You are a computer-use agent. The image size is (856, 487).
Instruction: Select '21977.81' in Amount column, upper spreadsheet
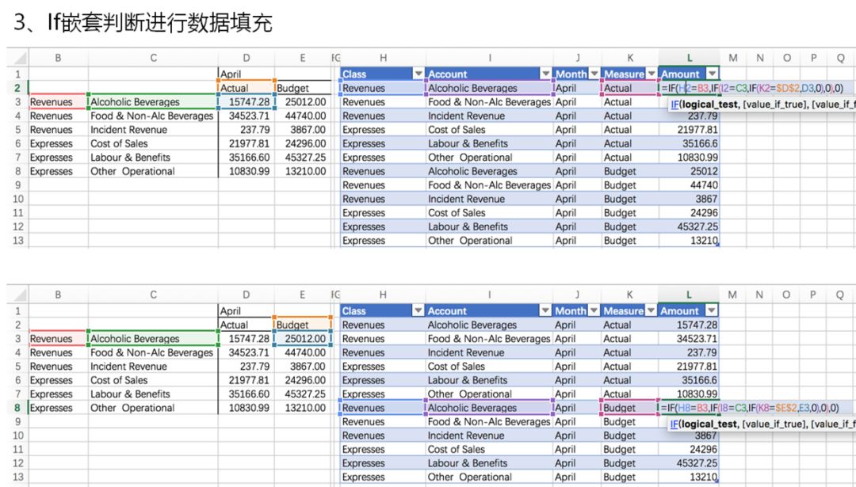click(689, 130)
